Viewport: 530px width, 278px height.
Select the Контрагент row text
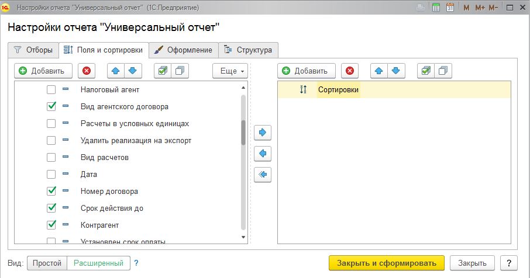click(99, 225)
